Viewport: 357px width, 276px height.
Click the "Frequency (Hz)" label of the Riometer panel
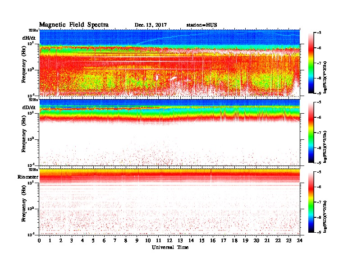[24, 204]
